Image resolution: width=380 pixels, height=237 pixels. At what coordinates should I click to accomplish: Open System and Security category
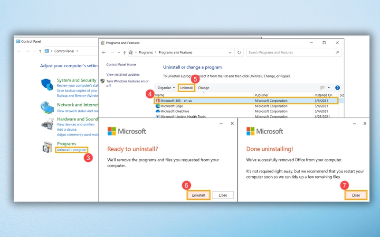pos(76,80)
